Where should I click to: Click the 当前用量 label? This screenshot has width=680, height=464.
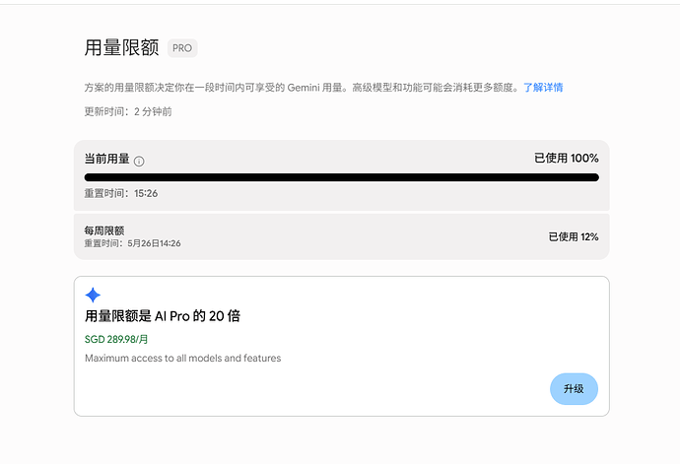pyautogui.click(x=106, y=159)
